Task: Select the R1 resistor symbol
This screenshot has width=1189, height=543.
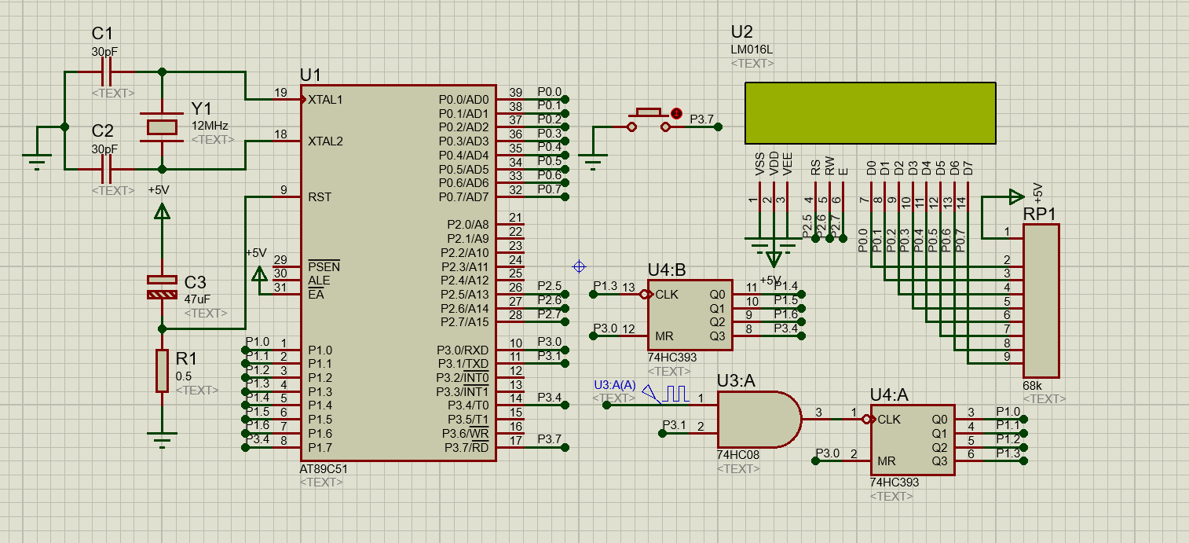Action: 162,371
